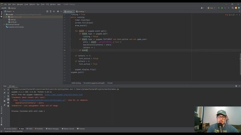Expand External Libraries node
Image resolution: width=241 pixels, height=135 pixels.
(4, 24)
